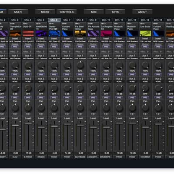Open the Insert effect selector on Chn. 13
Image resolution: width=174 pixels, height=174 pixels.
pos(145,41)
